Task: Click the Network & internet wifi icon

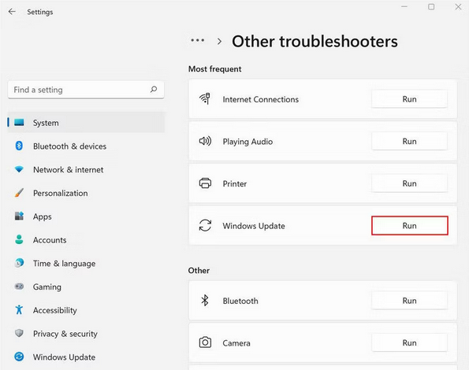Action: [x=19, y=169]
